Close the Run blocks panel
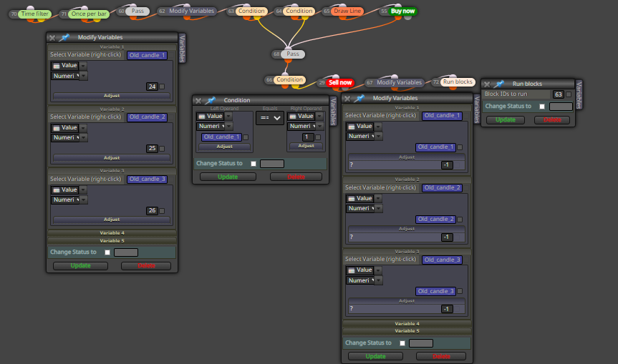Screen dimensions: 618x364 (487, 84)
